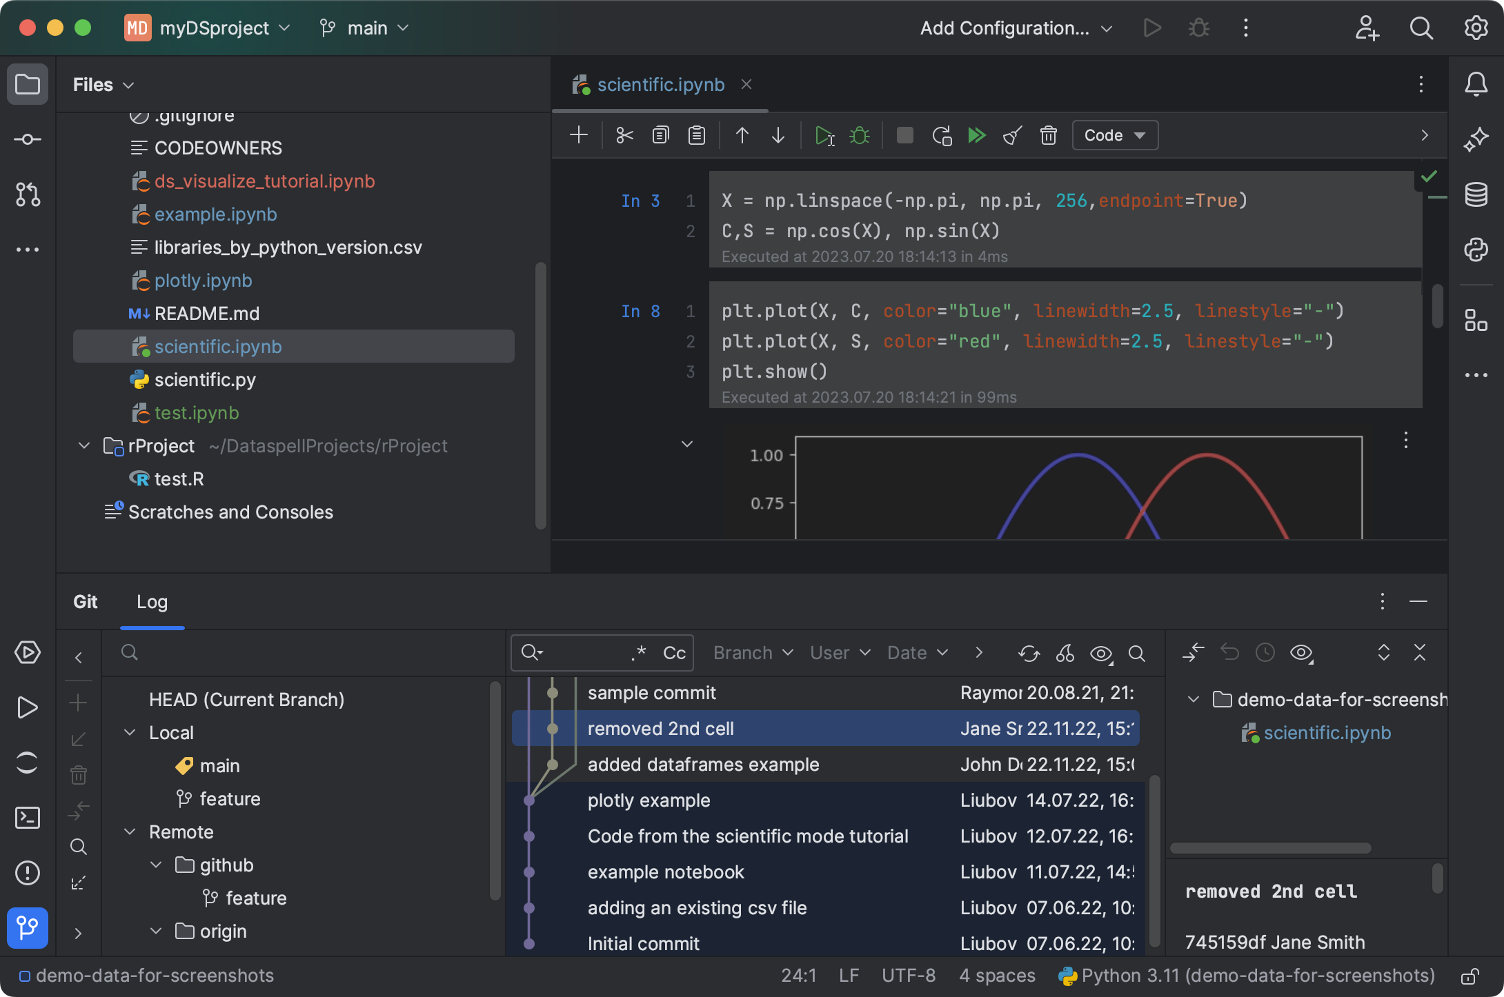This screenshot has height=997, width=1504.
Task: Run all cells in the notebook
Action: (x=977, y=135)
